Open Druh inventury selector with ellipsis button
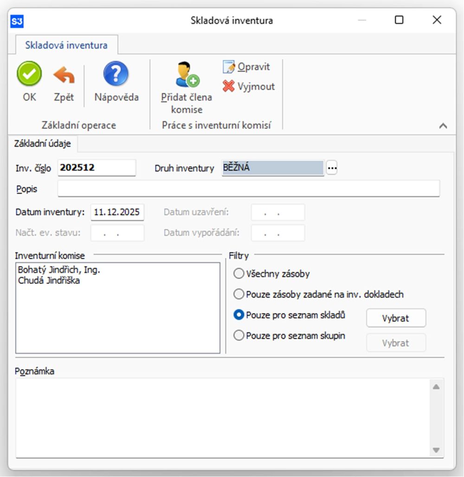 click(331, 168)
